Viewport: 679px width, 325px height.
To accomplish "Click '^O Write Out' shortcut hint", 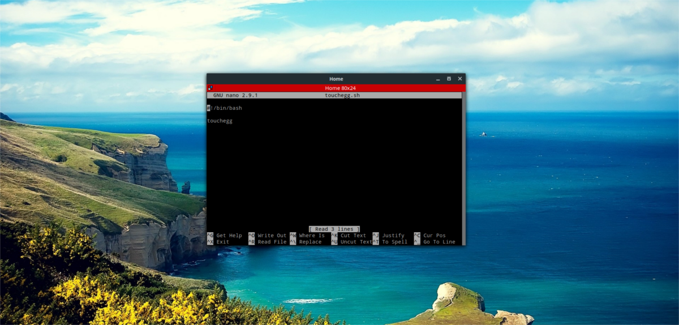I will [x=268, y=236].
